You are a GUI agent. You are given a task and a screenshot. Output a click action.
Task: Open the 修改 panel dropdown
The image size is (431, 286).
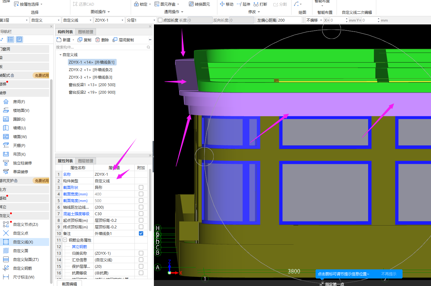254,12
